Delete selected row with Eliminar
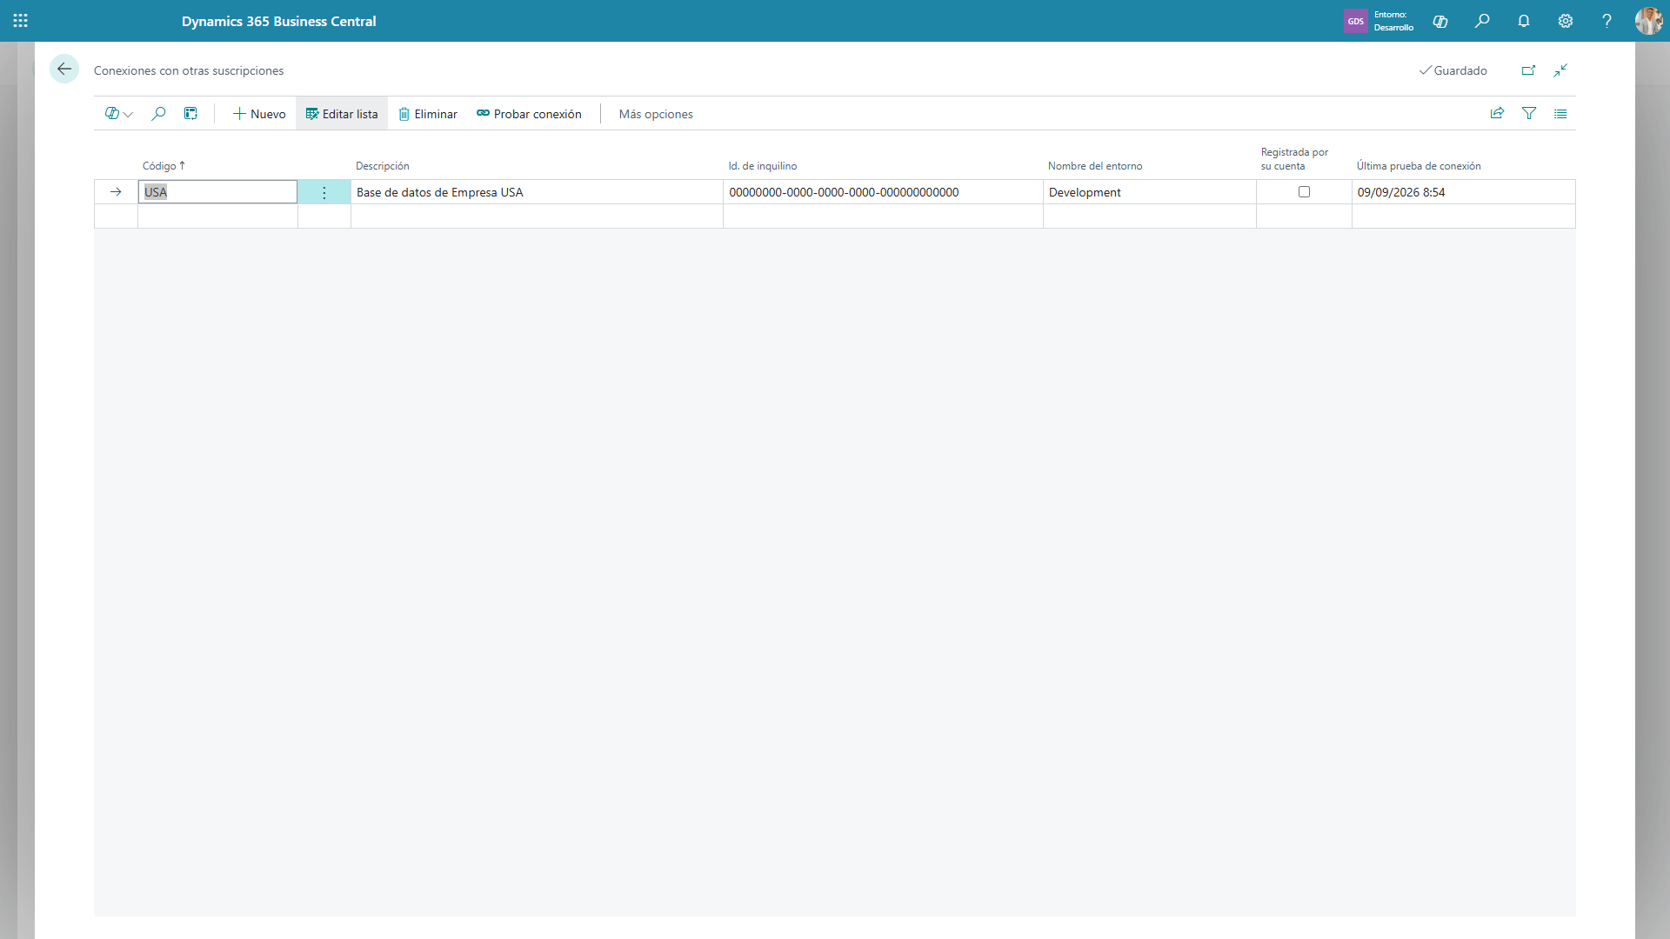1670x939 pixels. coord(428,114)
